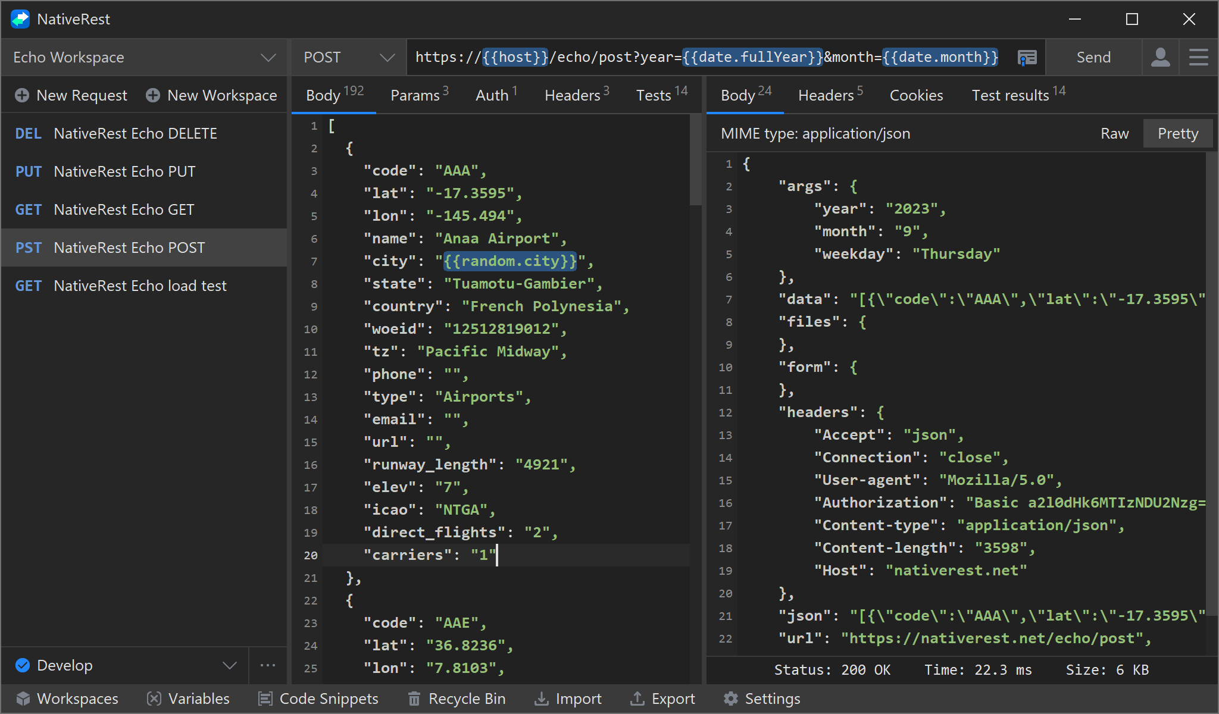Click the NativeRest app logo icon
The image size is (1219, 714).
pyautogui.click(x=20, y=19)
